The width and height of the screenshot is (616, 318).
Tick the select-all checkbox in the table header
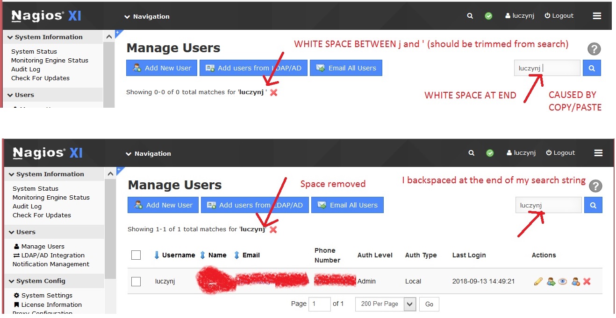tap(136, 255)
